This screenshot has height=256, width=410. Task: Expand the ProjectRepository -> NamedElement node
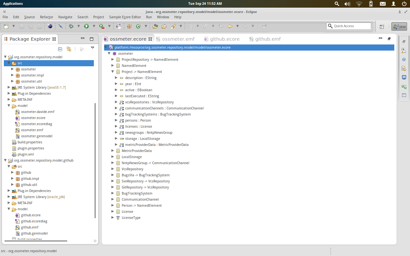click(113, 60)
